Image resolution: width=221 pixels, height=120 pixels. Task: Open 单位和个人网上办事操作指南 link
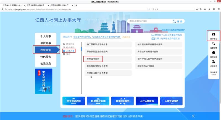168,35
